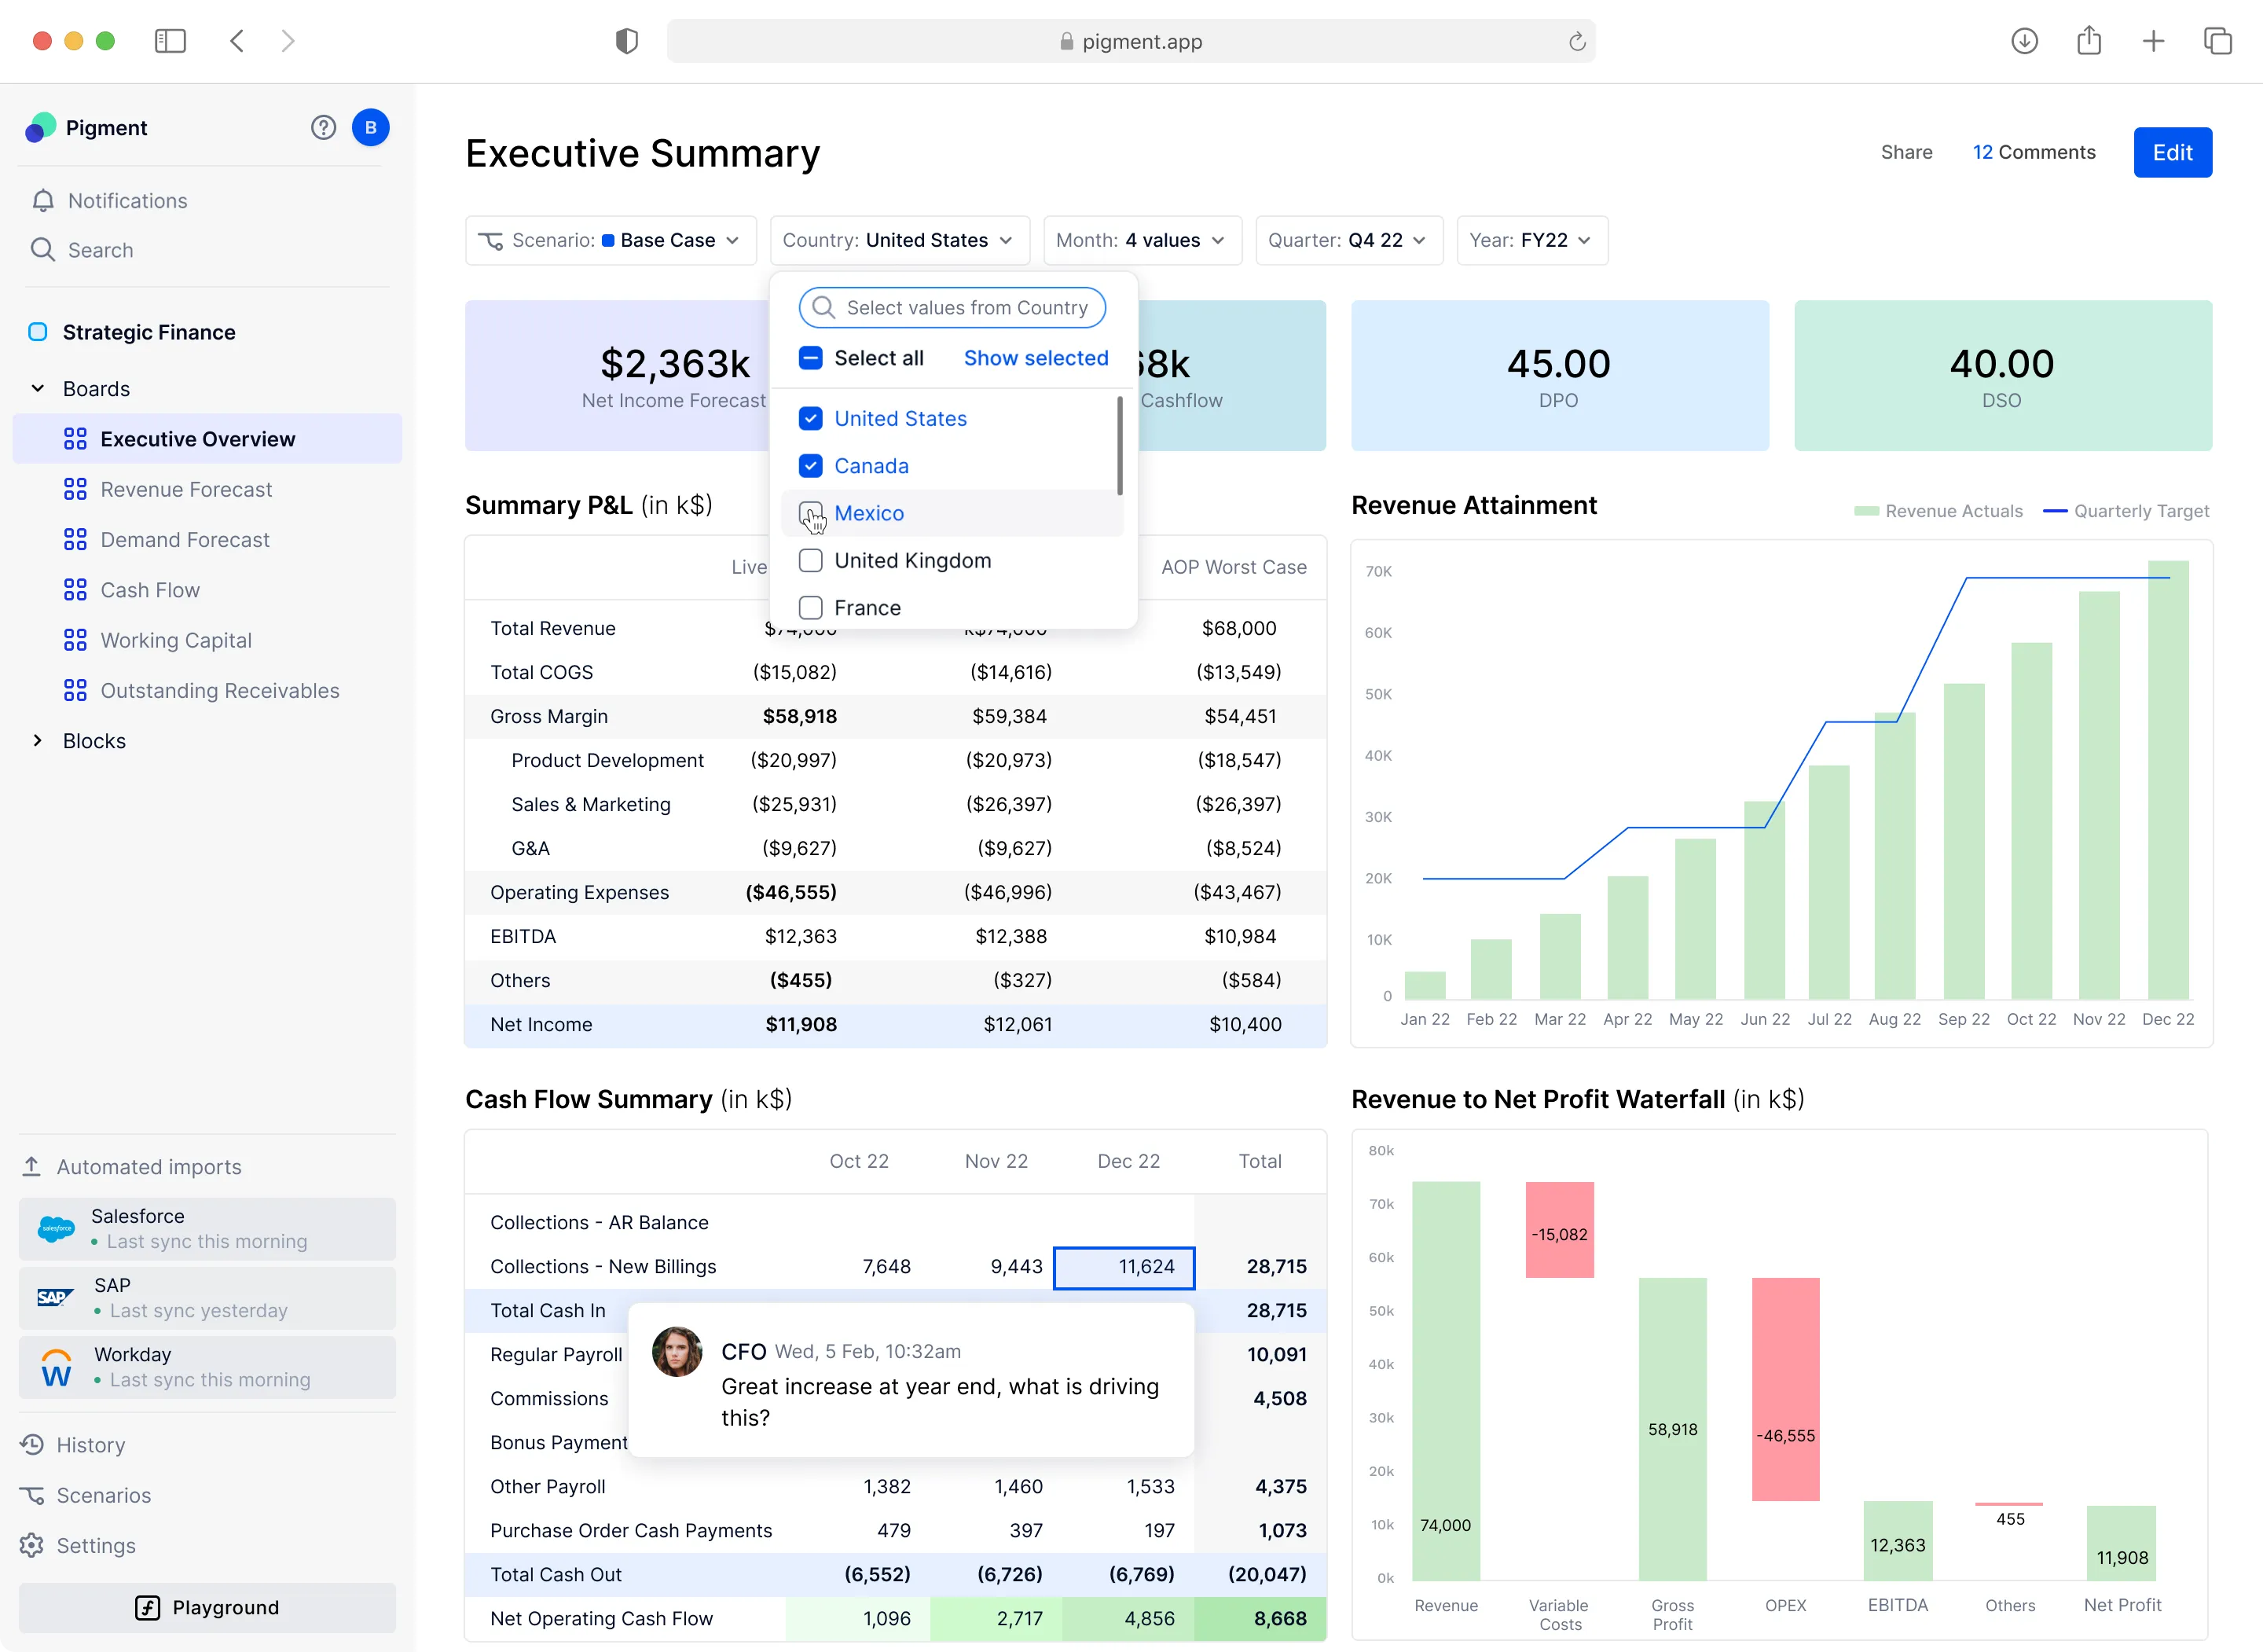Click the Salesforce automated import icon
Image resolution: width=2263 pixels, height=1652 pixels.
click(x=56, y=1228)
